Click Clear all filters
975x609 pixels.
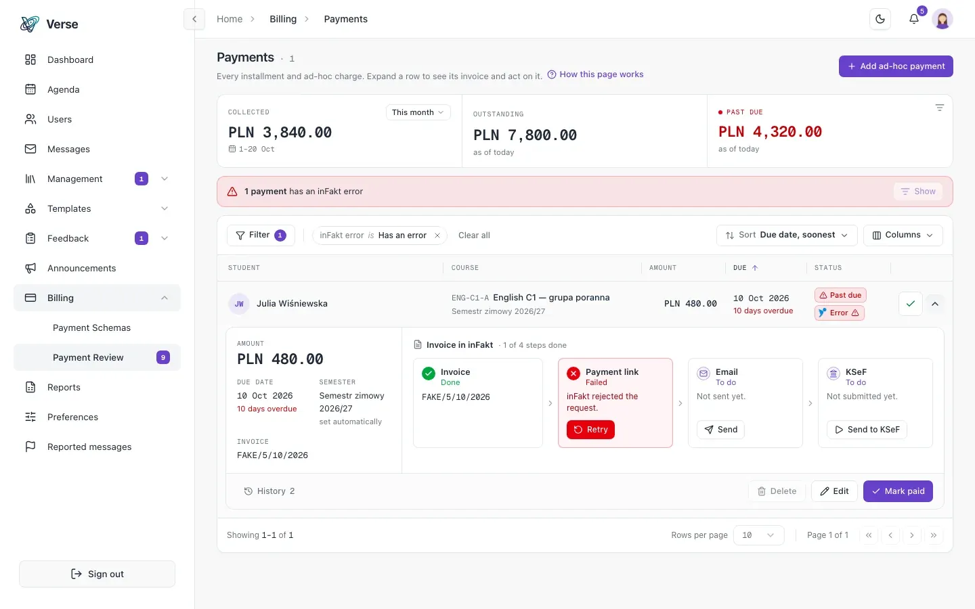pos(474,235)
